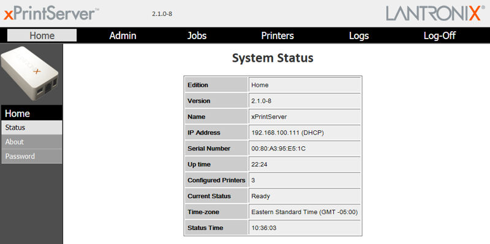Click the Edition value Home cell
Image resolution: width=490 pixels, height=244 pixels.
(304, 85)
